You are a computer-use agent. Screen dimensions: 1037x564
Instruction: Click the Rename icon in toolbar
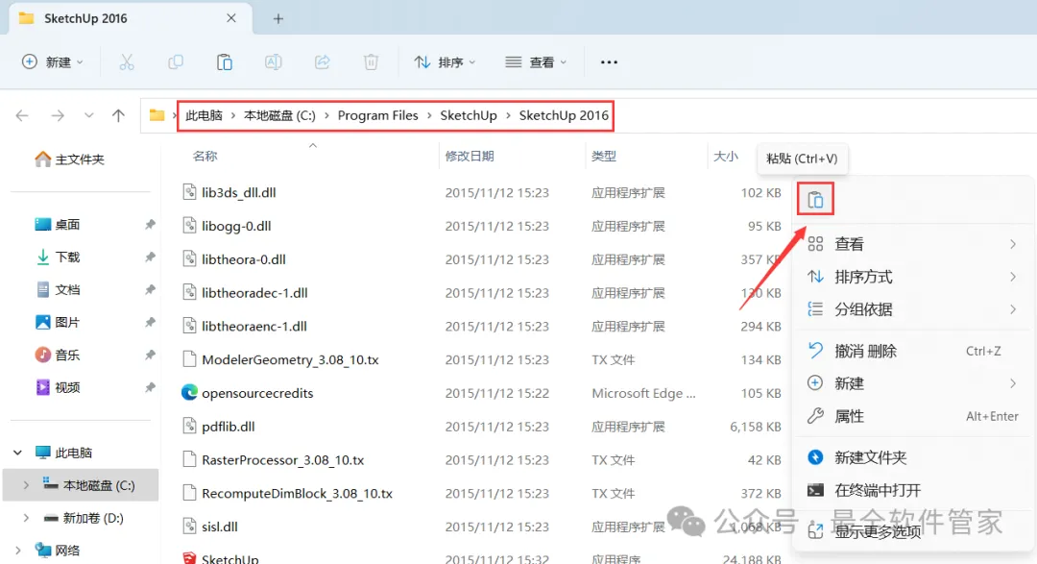[273, 62]
